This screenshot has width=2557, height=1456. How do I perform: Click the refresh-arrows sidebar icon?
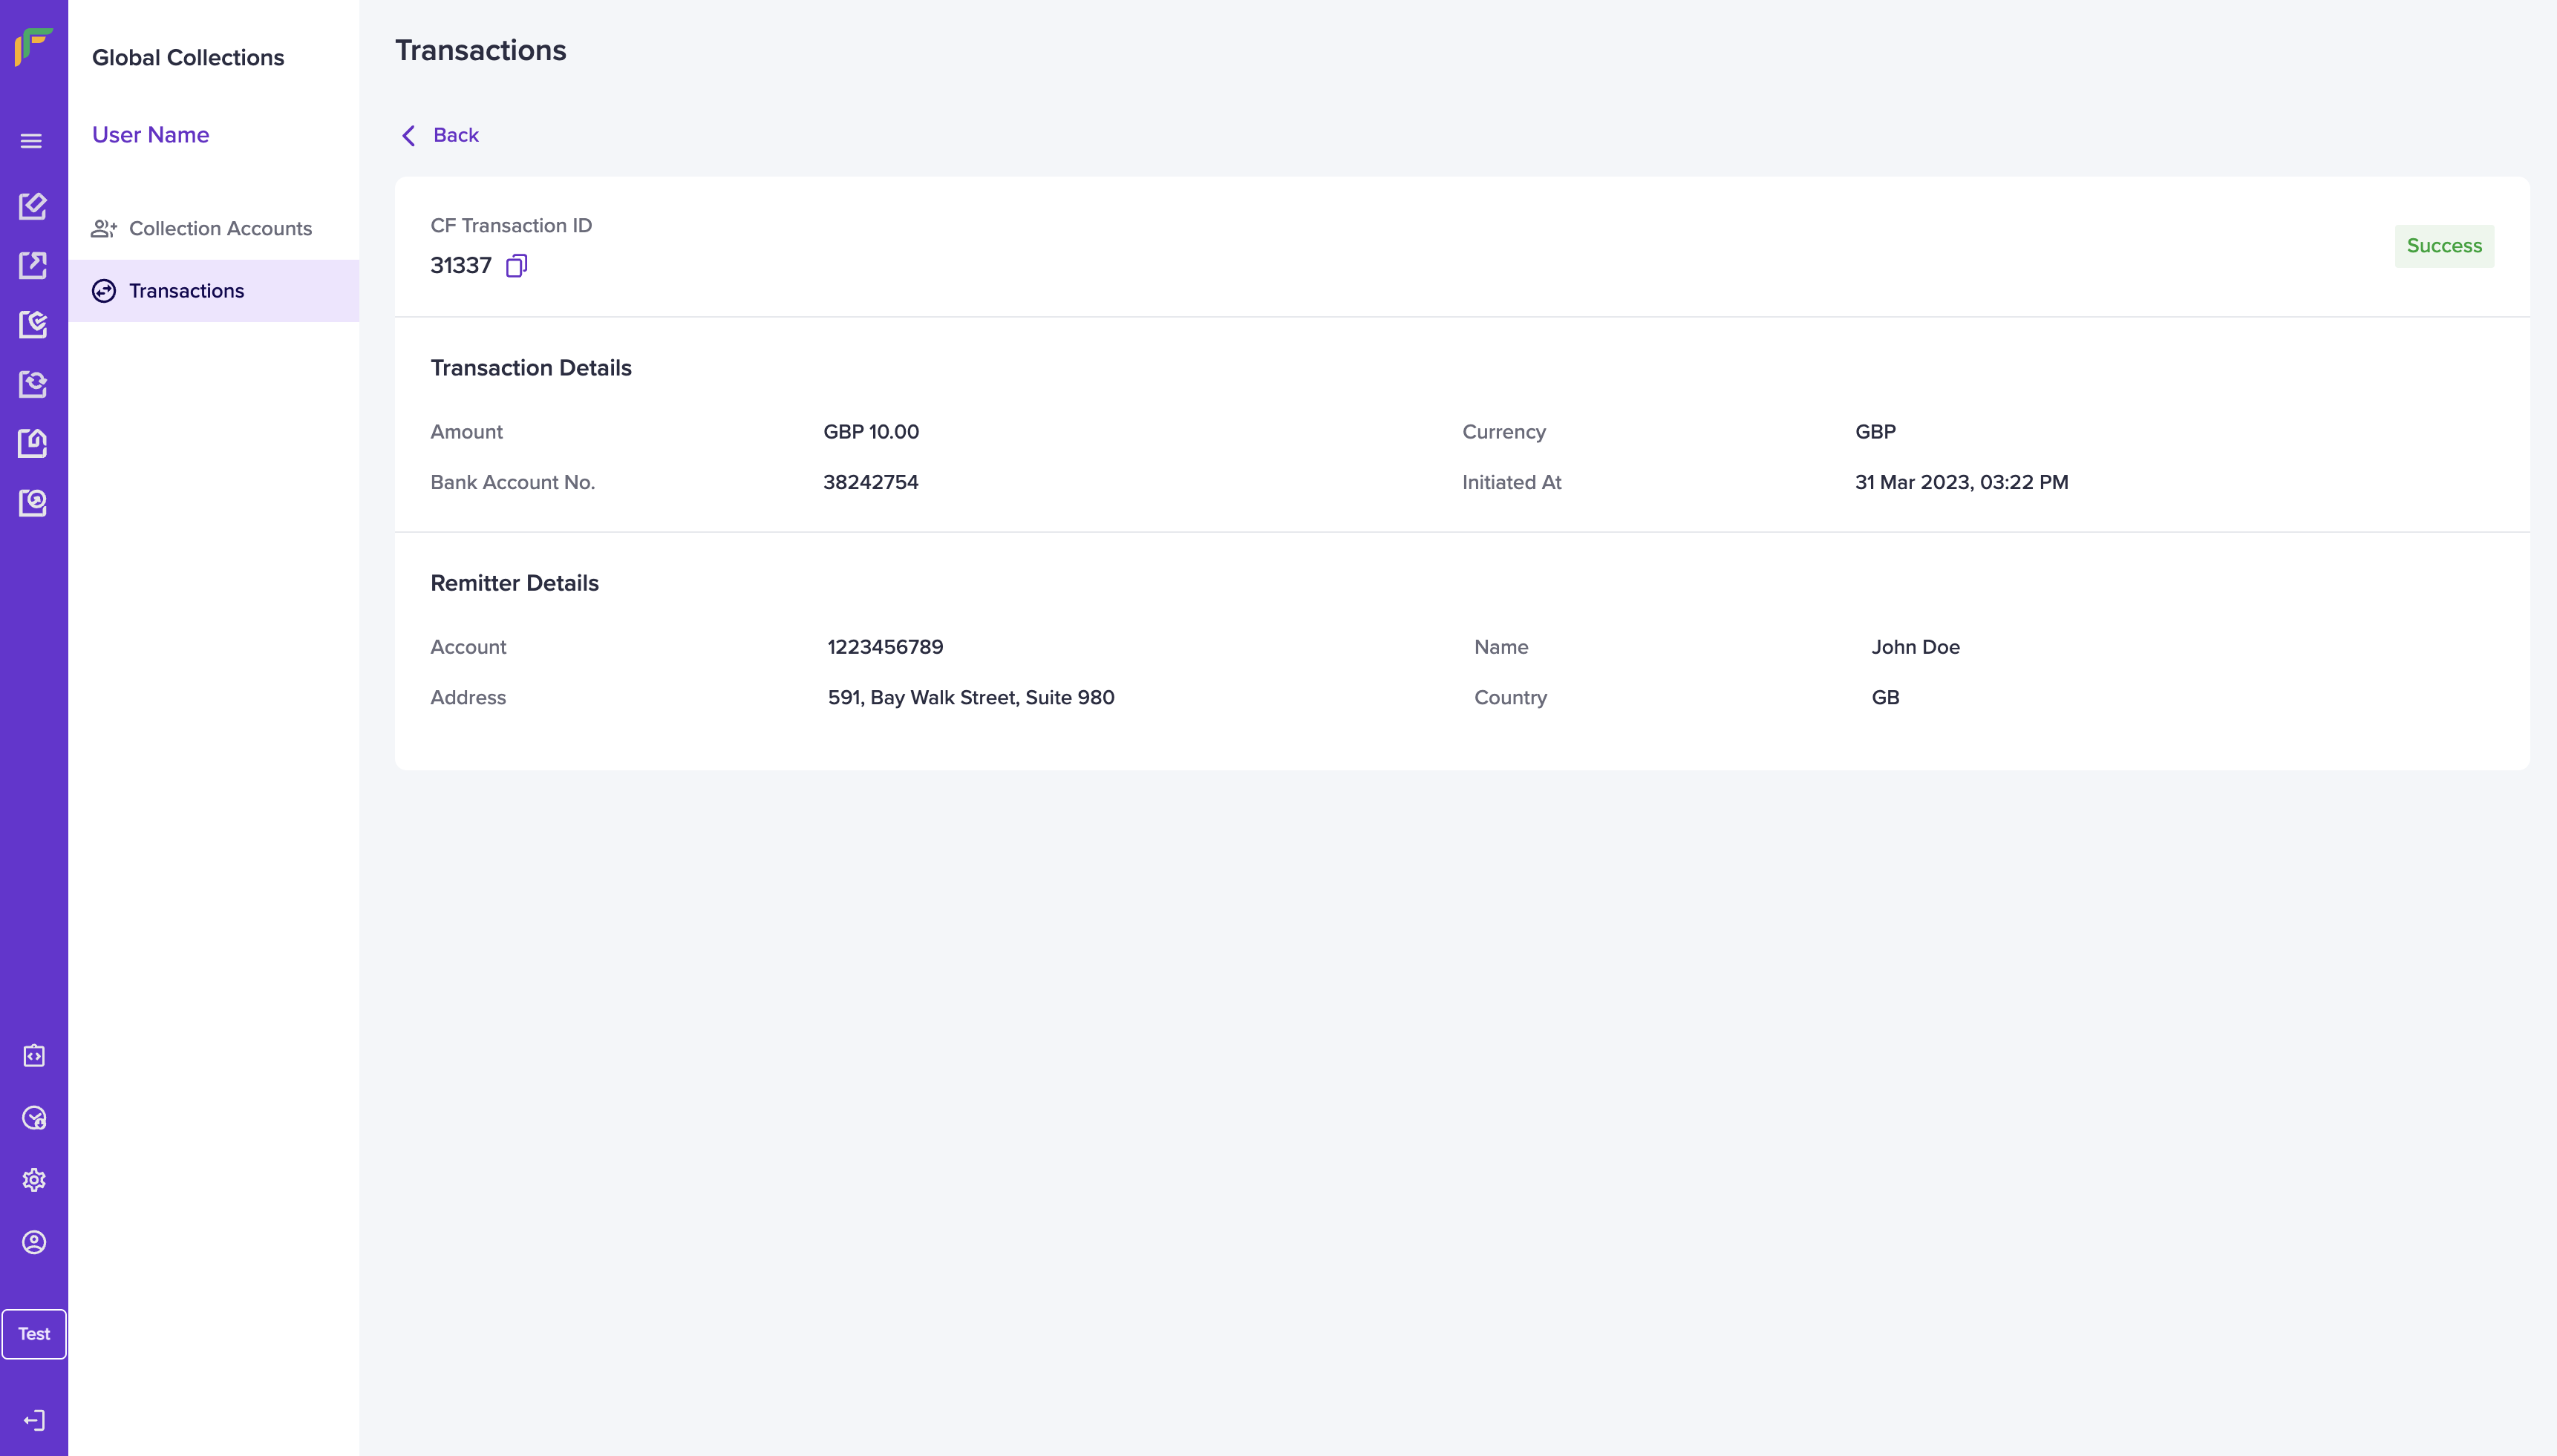33,384
